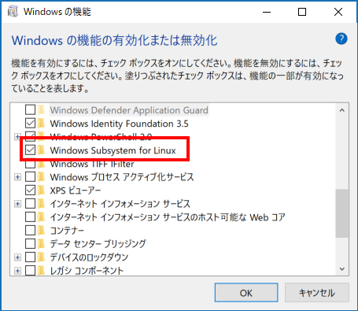Viewport: 358px width, 311px height.
Task: Click folder icon beside XPS ビューアー
Action: coord(41,190)
